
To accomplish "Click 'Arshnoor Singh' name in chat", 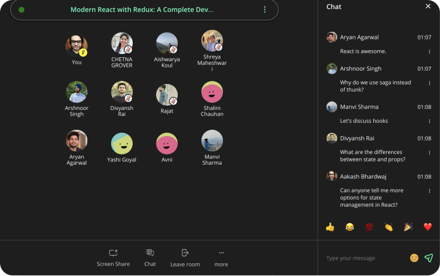I will 361,69.
